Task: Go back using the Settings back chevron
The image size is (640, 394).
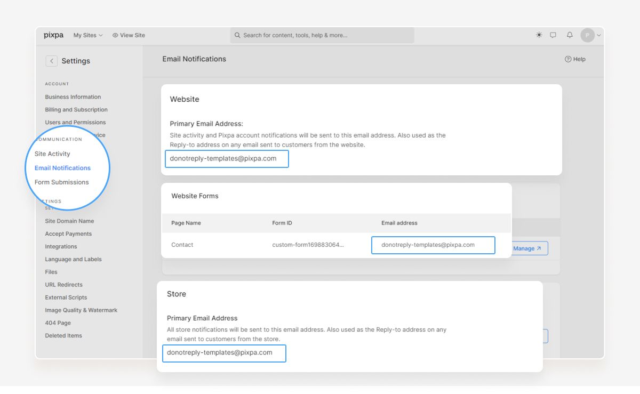Action: [x=51, y=61]
